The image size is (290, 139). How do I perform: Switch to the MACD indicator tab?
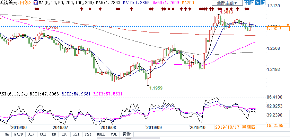[18, 134]
